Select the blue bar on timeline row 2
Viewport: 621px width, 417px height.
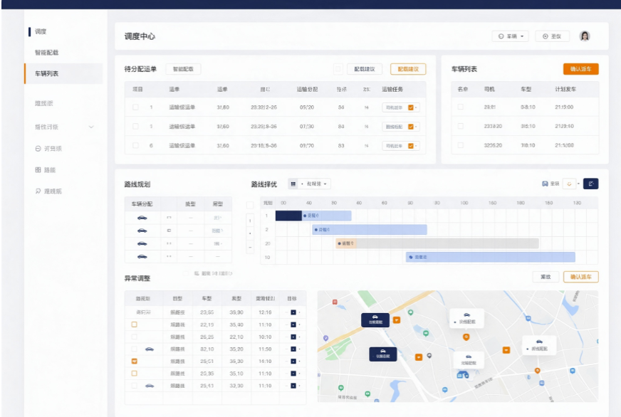coord(370,229)
